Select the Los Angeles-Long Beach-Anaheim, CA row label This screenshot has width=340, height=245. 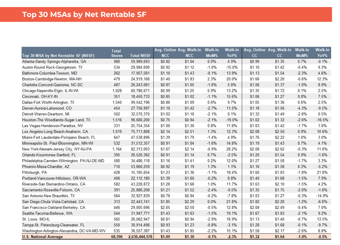point(55,132)
